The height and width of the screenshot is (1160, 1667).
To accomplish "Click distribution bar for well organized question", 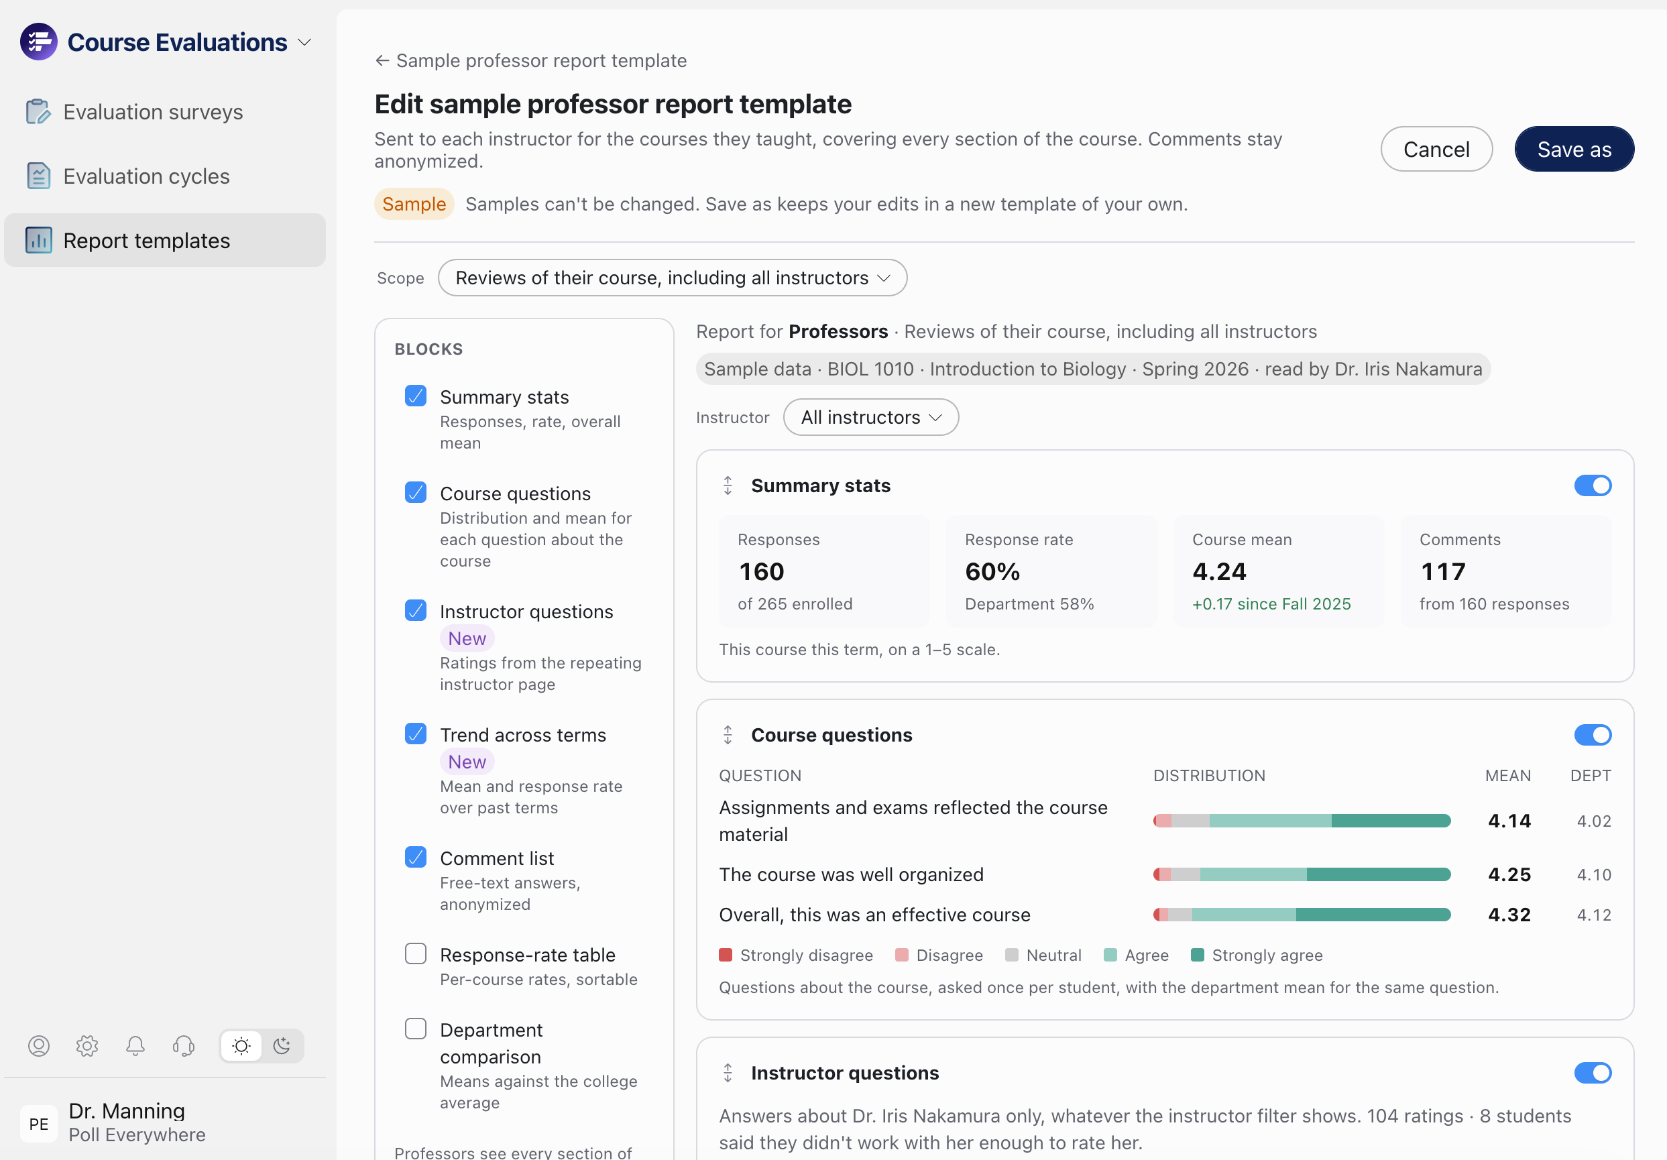I will tap(1302, 875).
